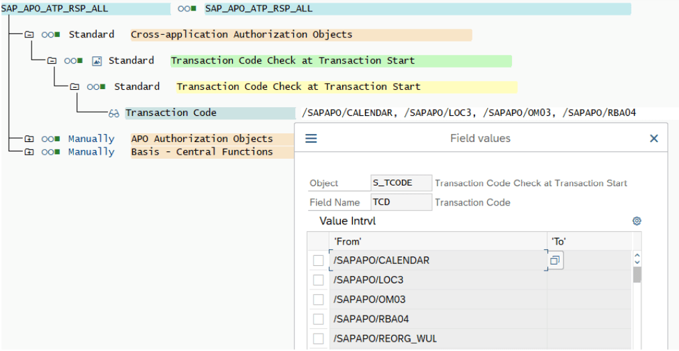679x351 pixels.
Task: Select the SAP_APO_ATP_RSP_ALL root node
Action: click(86, 9)
